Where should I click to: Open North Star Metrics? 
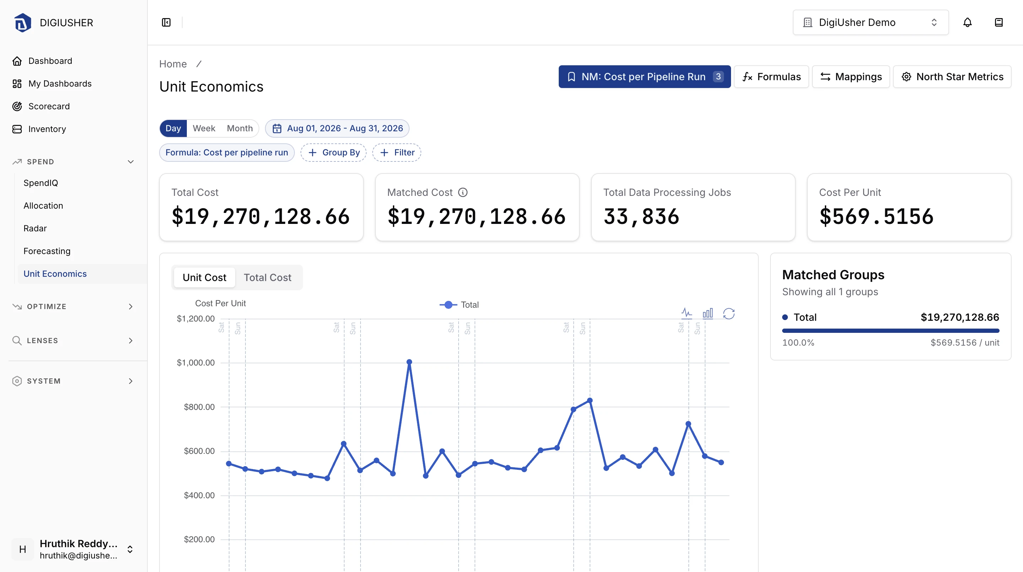tap(952, 77)
